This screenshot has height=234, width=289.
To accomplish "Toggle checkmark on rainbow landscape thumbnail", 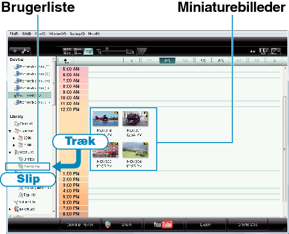I will tap(124, 144).
